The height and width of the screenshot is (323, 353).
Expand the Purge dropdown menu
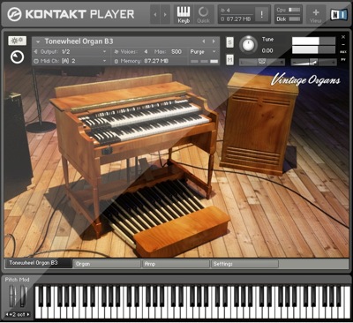[203, 52]
